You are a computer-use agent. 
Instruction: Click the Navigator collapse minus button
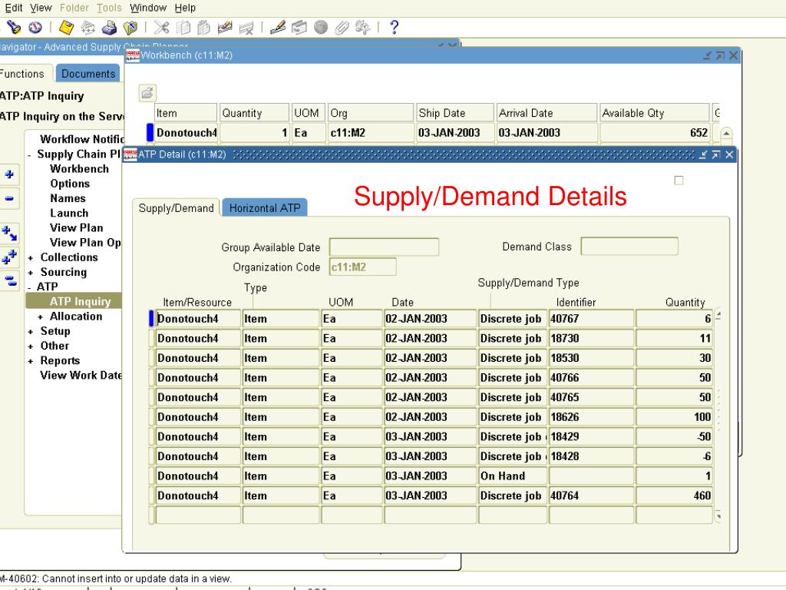pos(9,198)
